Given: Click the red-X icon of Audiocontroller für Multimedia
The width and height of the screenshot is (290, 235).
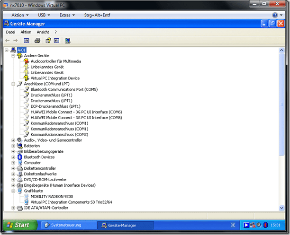Looking at the screenshot, I should pos(27,61).
